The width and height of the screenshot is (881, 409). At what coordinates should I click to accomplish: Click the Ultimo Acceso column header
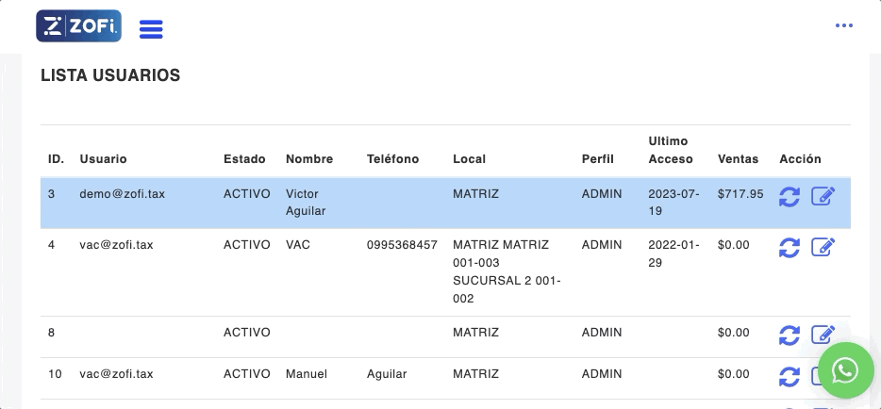[x=671, y=150]
